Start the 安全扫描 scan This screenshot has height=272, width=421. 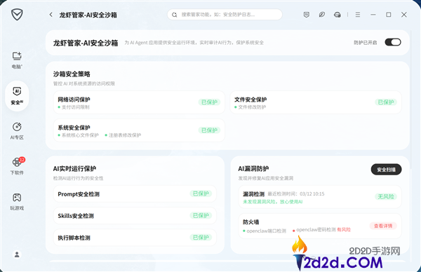pyautogui.click(x=386, y=170)
